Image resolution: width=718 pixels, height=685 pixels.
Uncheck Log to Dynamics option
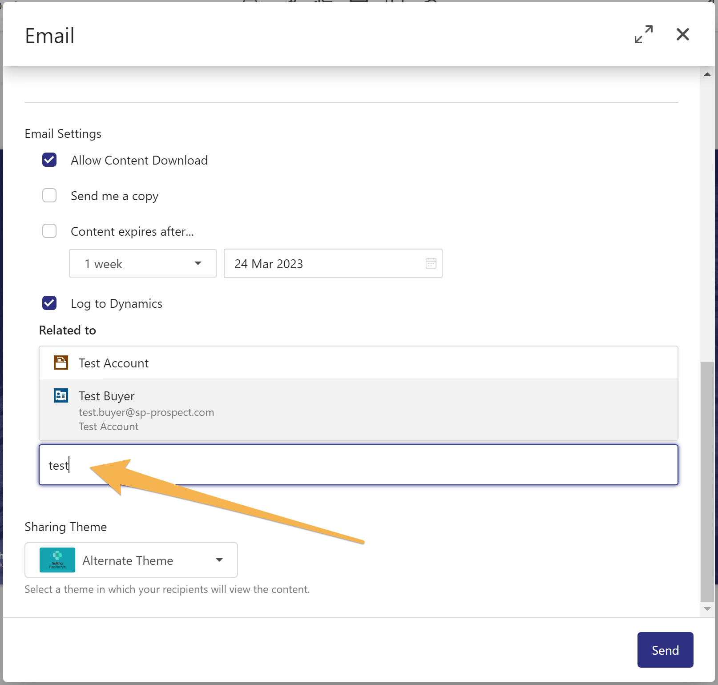(x=49, y=303)
